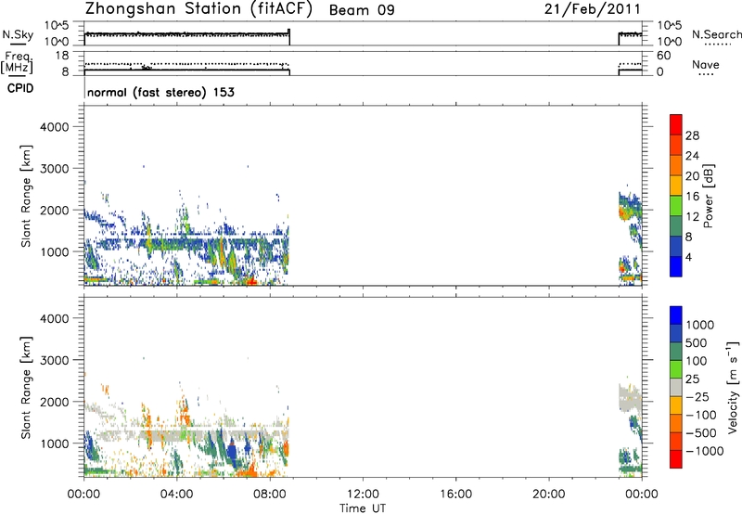Select the Slant Range label of velocity panel

[26, 387]
